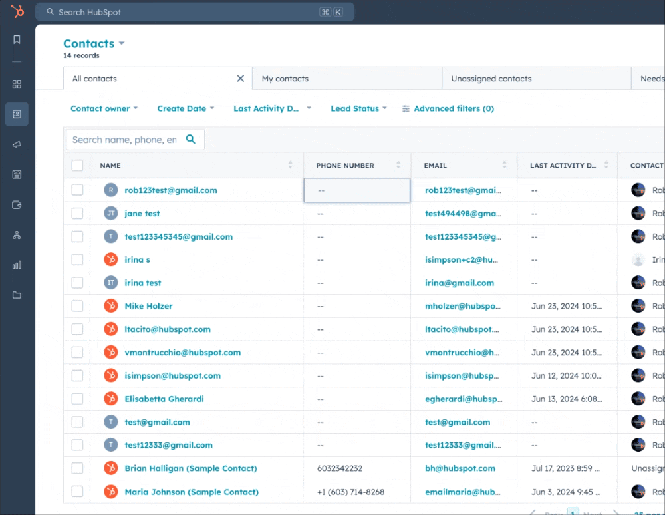This screenshot has width=665, height=515.
Task: Click in the Search HubSpot global field
Action: click(x=195, y=12)
